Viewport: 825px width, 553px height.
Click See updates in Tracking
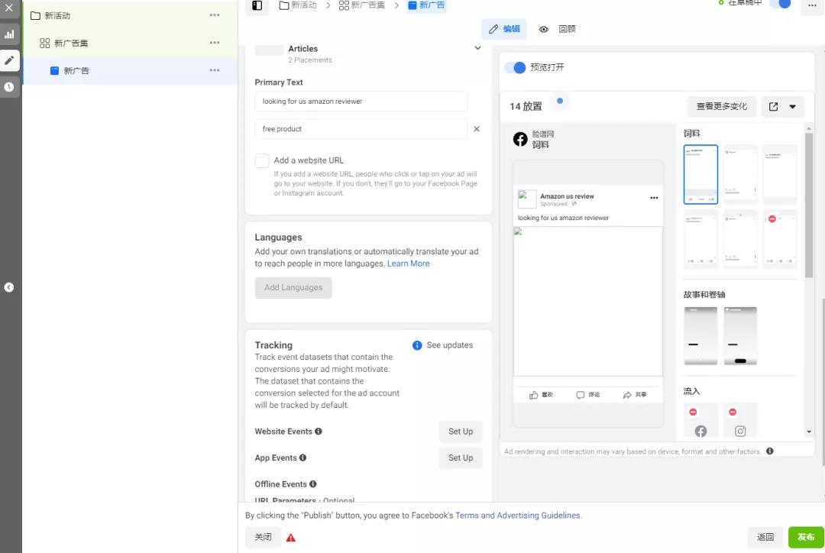coord(450,345)
